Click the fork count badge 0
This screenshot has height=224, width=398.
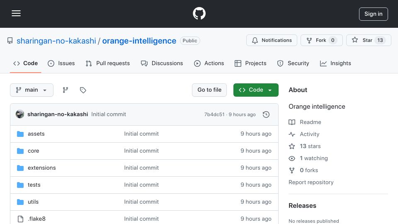332,40
